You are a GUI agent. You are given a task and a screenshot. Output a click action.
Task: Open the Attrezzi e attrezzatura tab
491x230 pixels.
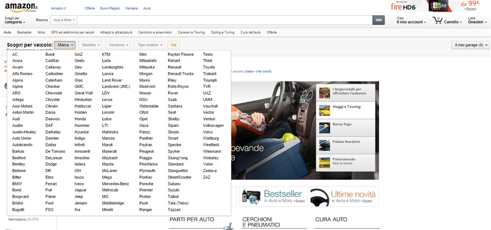pyautogui.click(x=116, y=32)
